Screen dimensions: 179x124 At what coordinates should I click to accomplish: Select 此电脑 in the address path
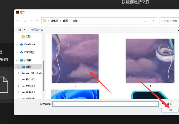point(55,21)
